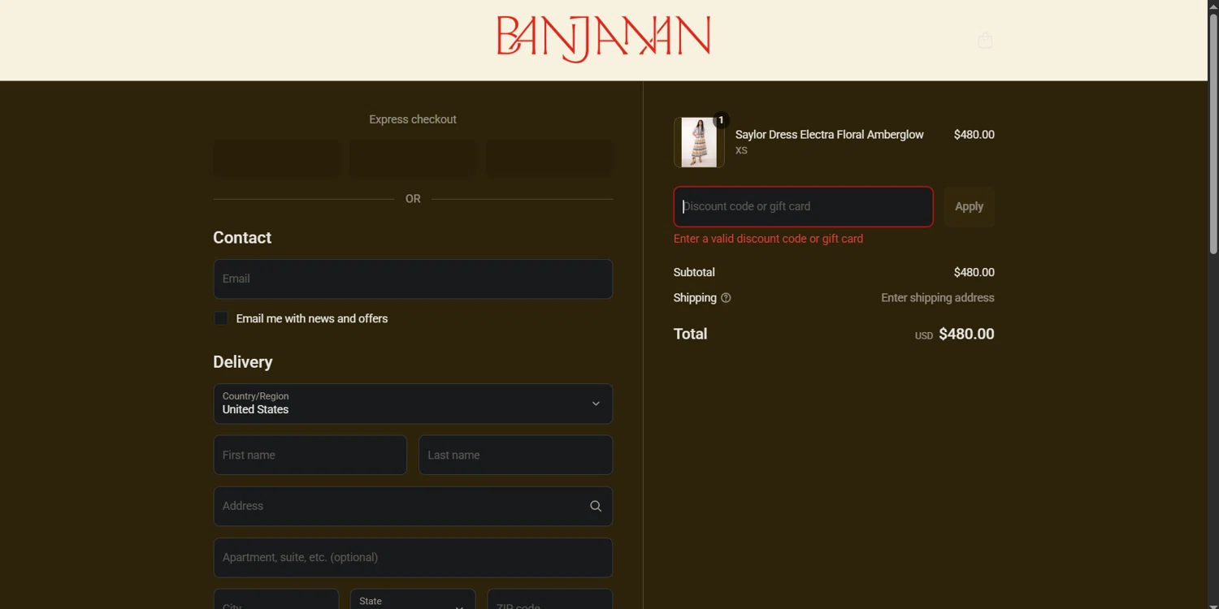
Task: Click the City input field
Action: [276, 599]
